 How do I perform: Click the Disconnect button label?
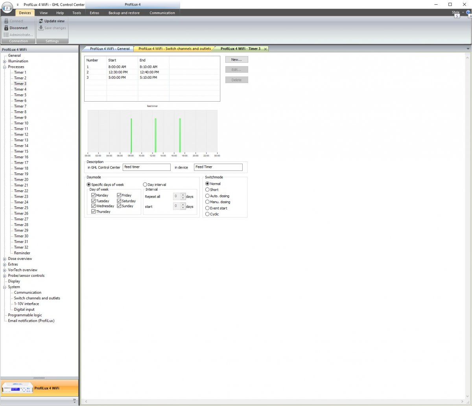[x=19, y=28]
